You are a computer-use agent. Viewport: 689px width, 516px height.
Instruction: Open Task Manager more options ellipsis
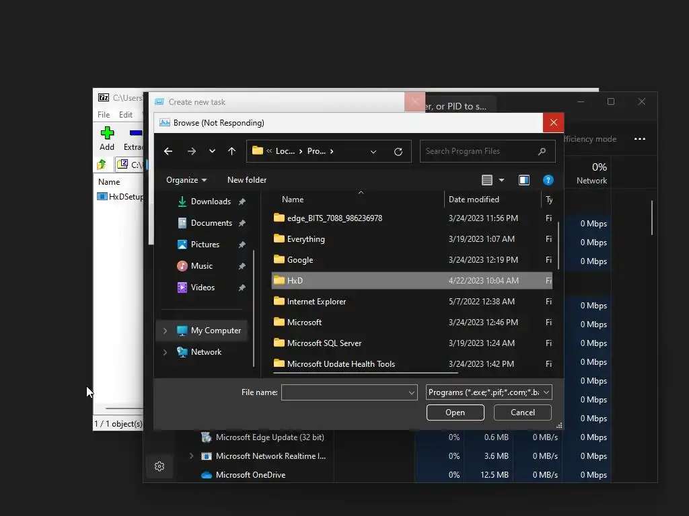point(640,138)
